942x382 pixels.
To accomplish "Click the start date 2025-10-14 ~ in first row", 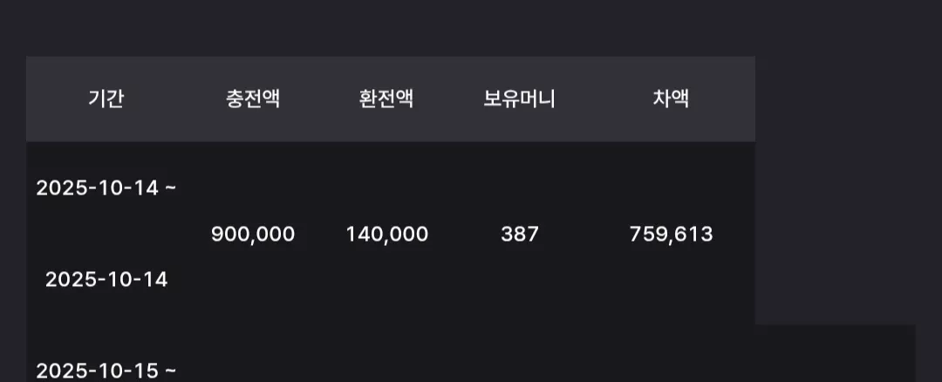I will point(106,188).
